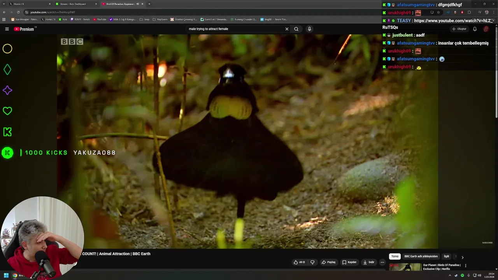The image size is (498, 280).
Task: Expand the KeyGivers bookmark folder
Action: [160, 19]
